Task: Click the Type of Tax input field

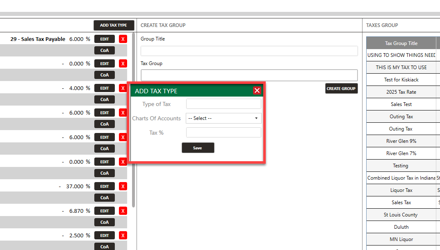Action: pyautogui.click(x=223, y=104)
